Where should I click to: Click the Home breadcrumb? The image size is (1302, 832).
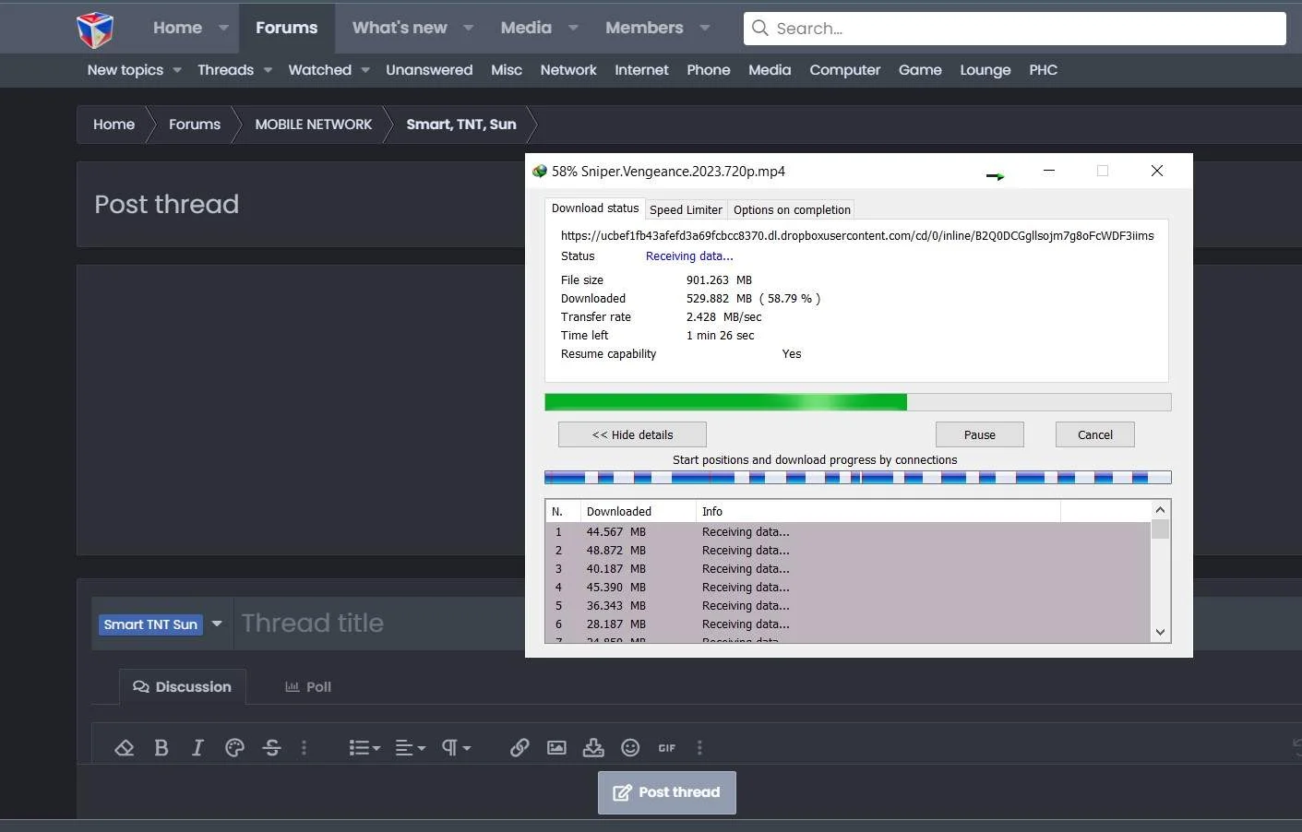(x=113, y=125)
